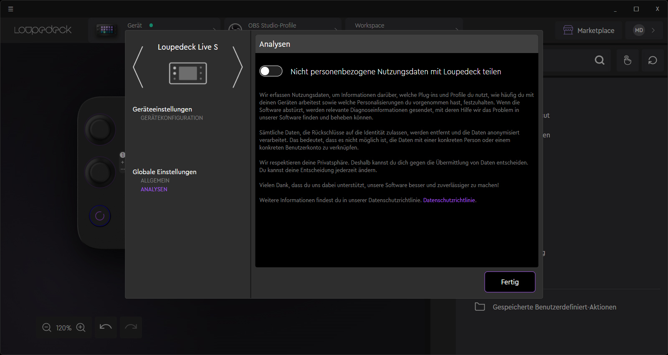Open GERÄTEKONFIGURATION settings
Image resolution: width=668 pixels, height=355 pixels.
172,118
